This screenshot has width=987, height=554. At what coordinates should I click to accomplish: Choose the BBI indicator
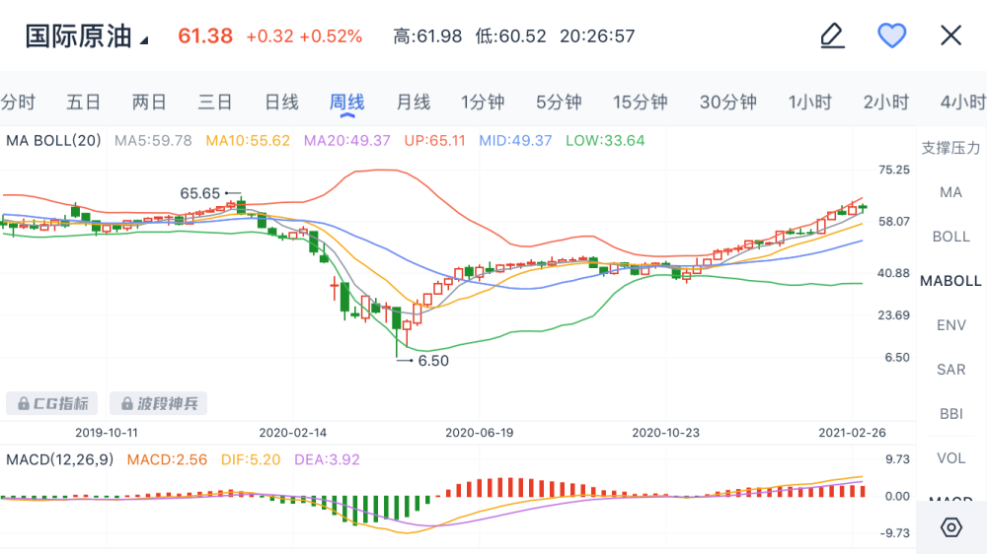(950, 414)
